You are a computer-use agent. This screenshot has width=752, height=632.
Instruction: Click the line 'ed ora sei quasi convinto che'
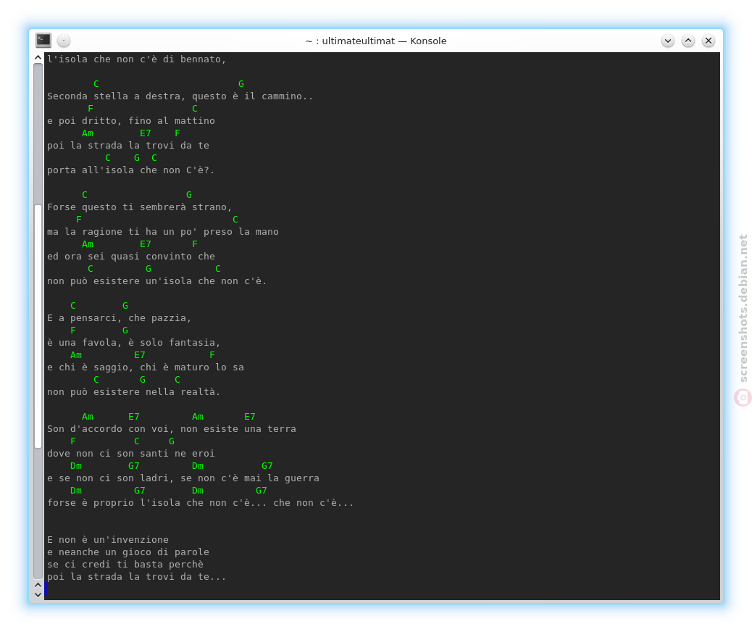[131, 257]
